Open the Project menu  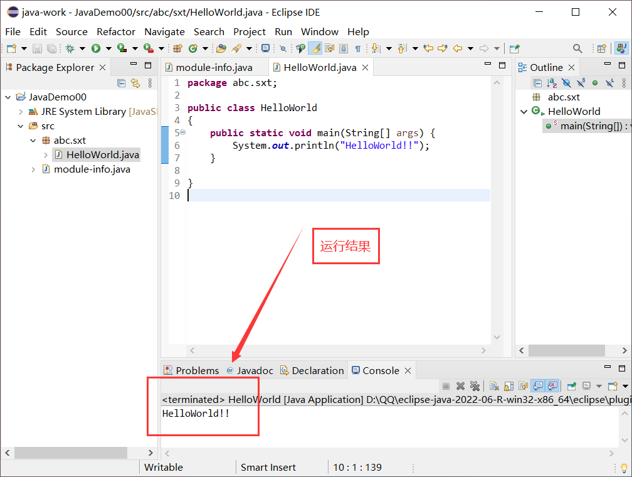(x=250, y=32)
